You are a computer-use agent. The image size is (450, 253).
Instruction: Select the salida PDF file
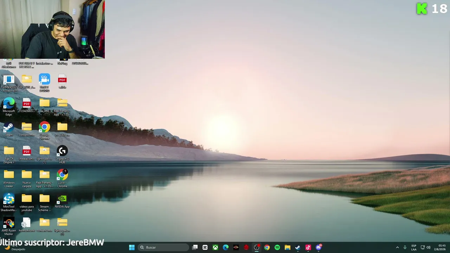coord(62,81)
